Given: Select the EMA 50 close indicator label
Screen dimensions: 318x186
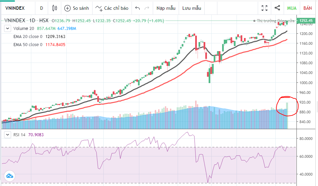Looking at the screenshot, I should (28, 44).
